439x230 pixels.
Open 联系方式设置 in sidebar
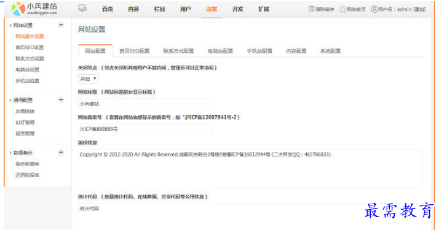pyautogui.click(x=30, y=59)
